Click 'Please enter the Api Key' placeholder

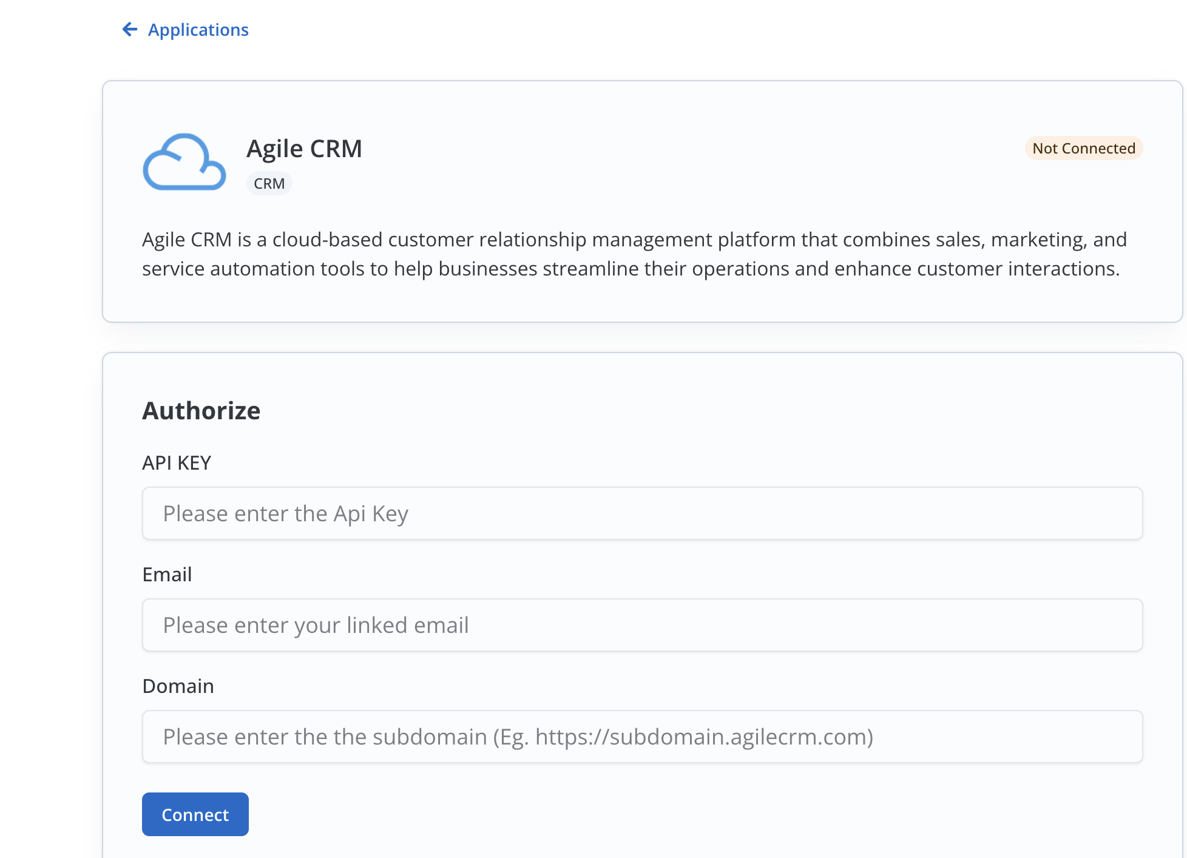(285, 513)
